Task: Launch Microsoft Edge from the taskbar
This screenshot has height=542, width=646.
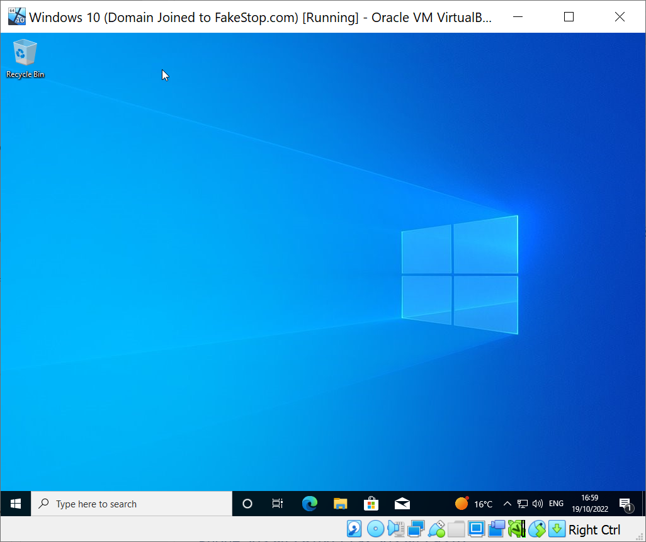Action: click(309, 504)
